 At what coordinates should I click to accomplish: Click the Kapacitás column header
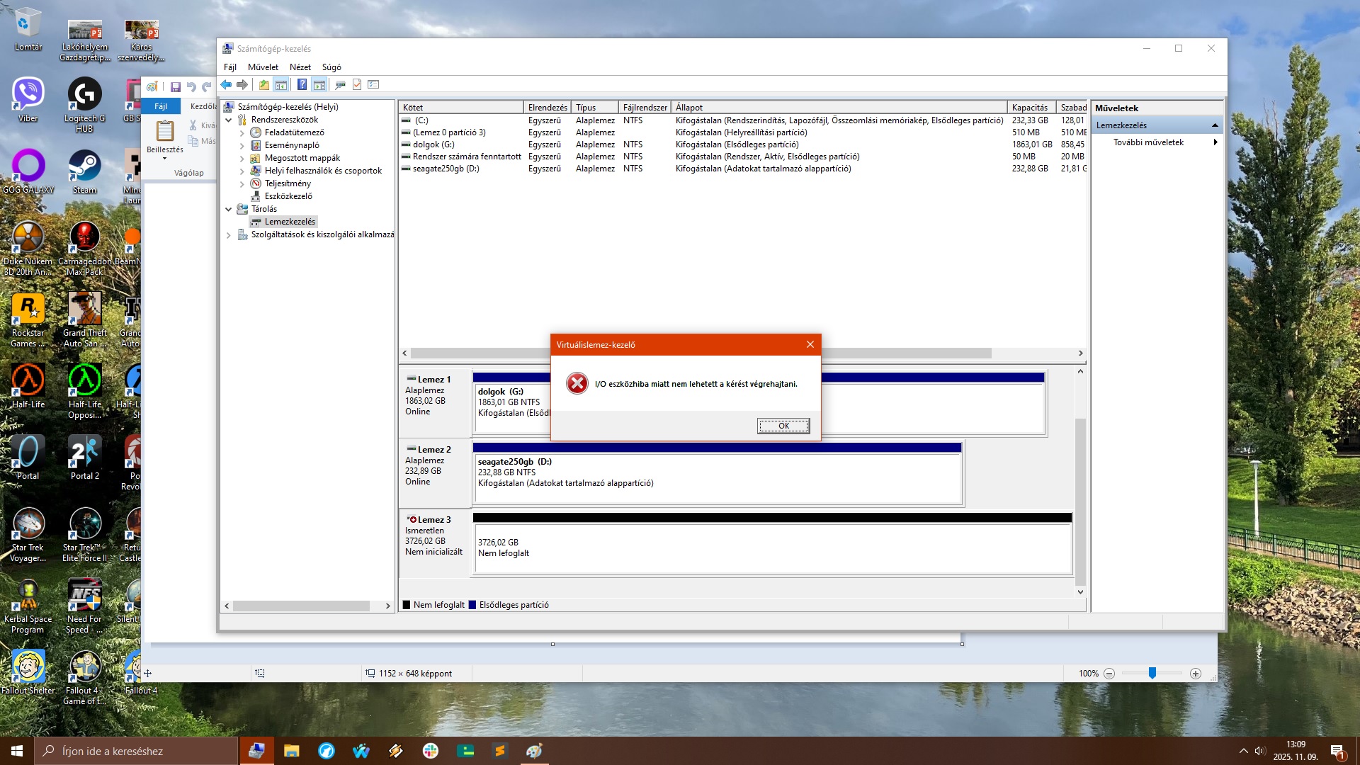pyautogui.click(x=1029, y=108)
